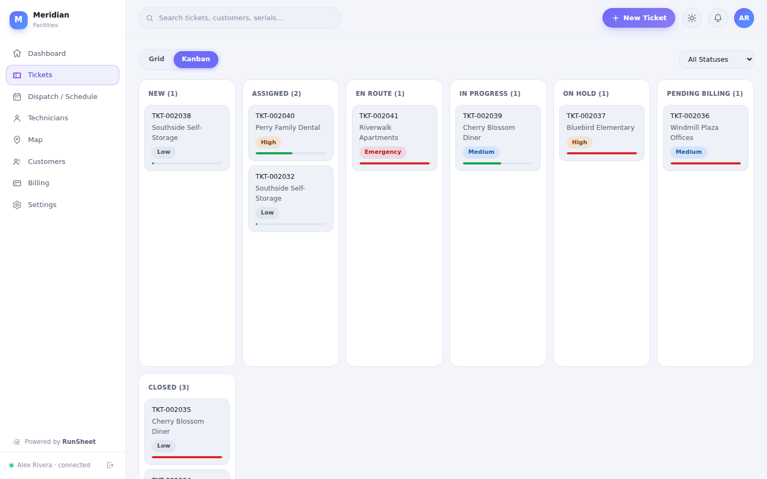Click Medium badge on TKT-002039
767x479 pixels.
click(482, 152)
